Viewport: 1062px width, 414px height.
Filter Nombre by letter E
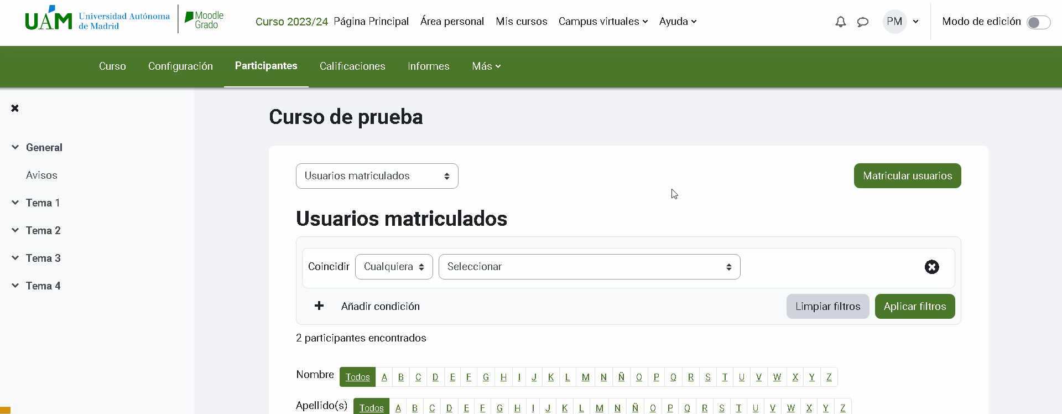point(452,377)
